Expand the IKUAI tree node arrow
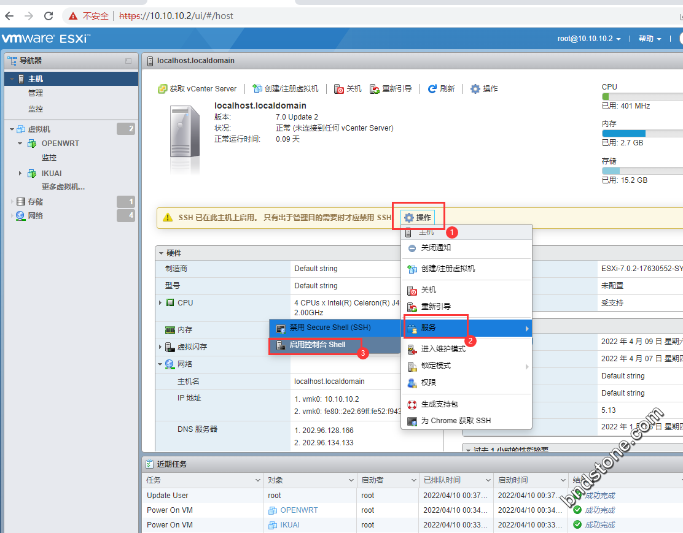 coord(20,174)
